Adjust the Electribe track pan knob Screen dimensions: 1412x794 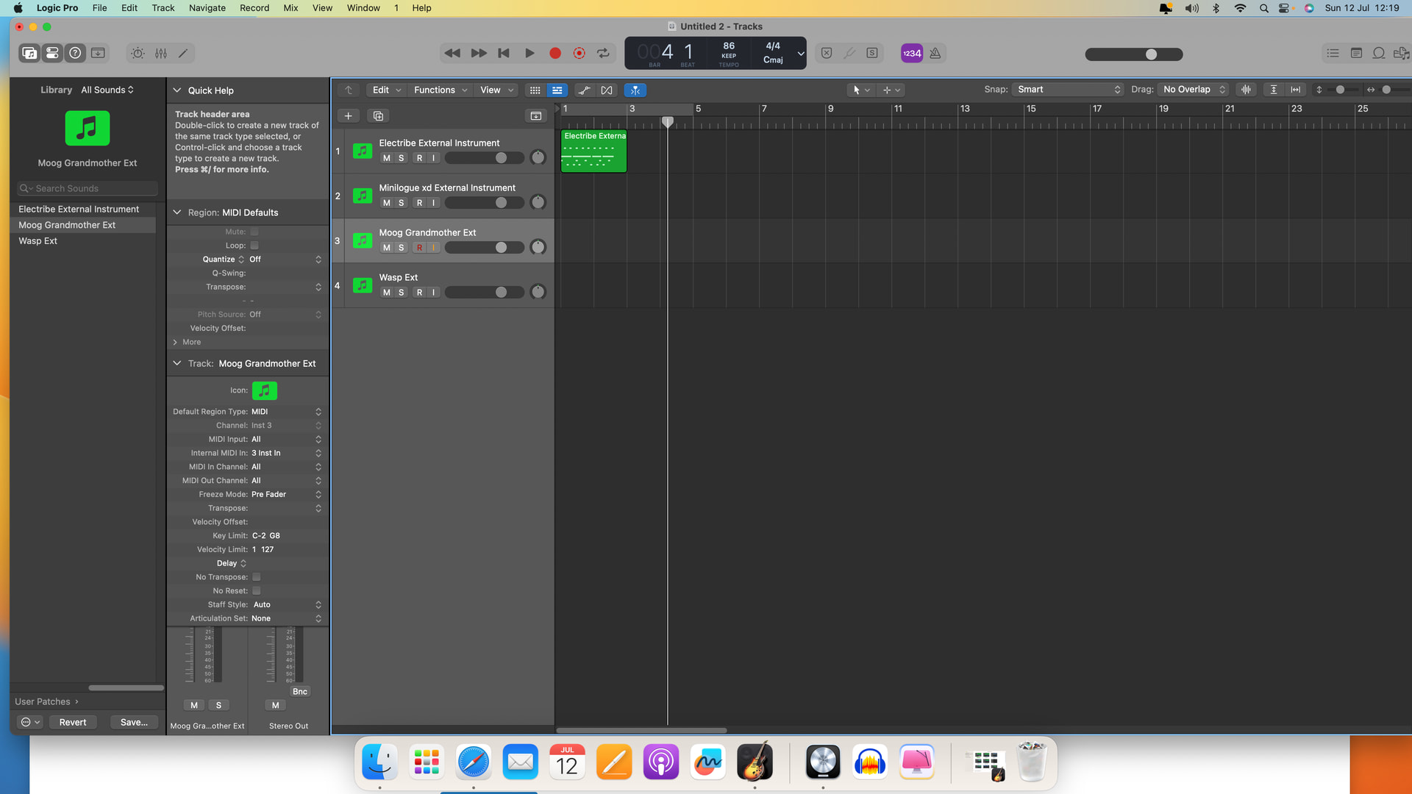(538, 157)
